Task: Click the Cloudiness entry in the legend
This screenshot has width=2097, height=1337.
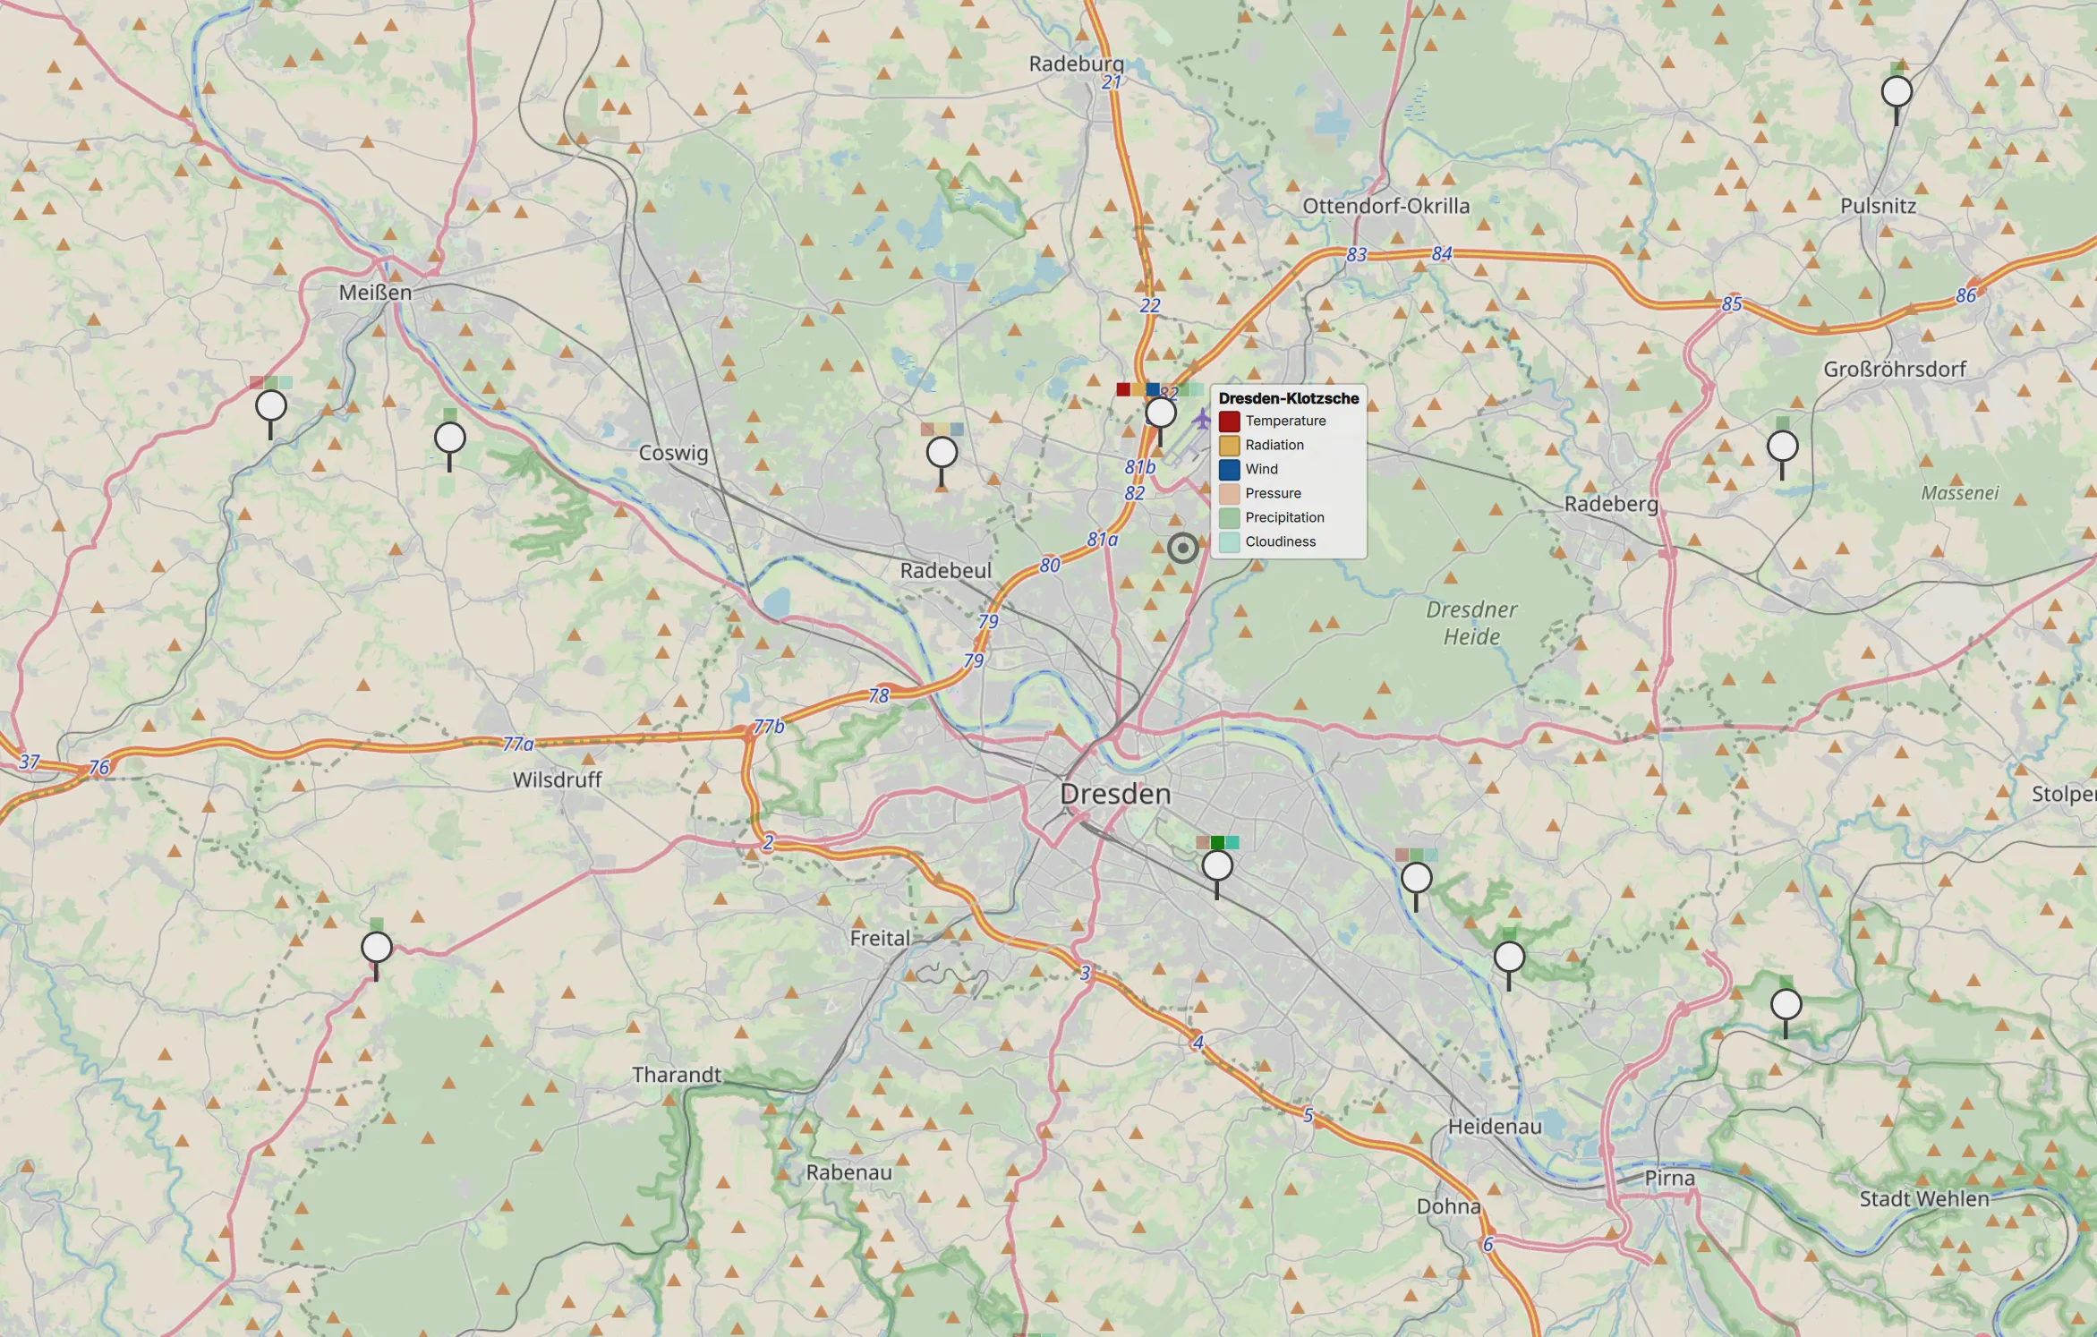Action: 1280,542
